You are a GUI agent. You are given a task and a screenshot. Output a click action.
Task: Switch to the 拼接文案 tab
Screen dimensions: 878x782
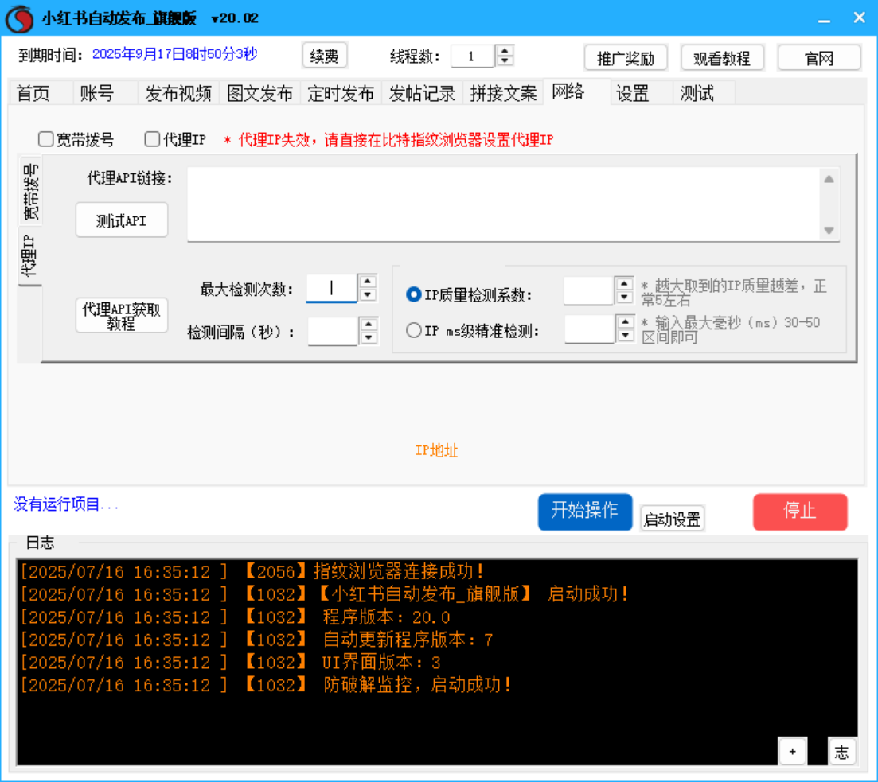pyautogui.click(x=503, y=93)
